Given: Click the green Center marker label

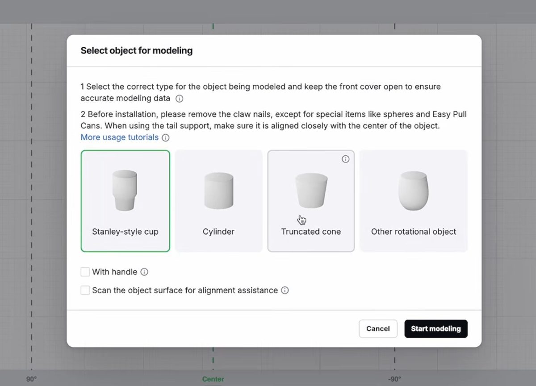Looking at the screenshot, I should tap(213, 379).
